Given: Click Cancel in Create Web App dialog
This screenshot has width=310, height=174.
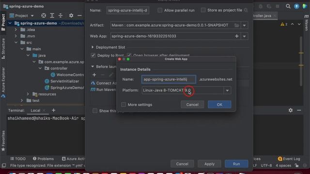Looking at the screenshot, I should (x=192, y=104).
